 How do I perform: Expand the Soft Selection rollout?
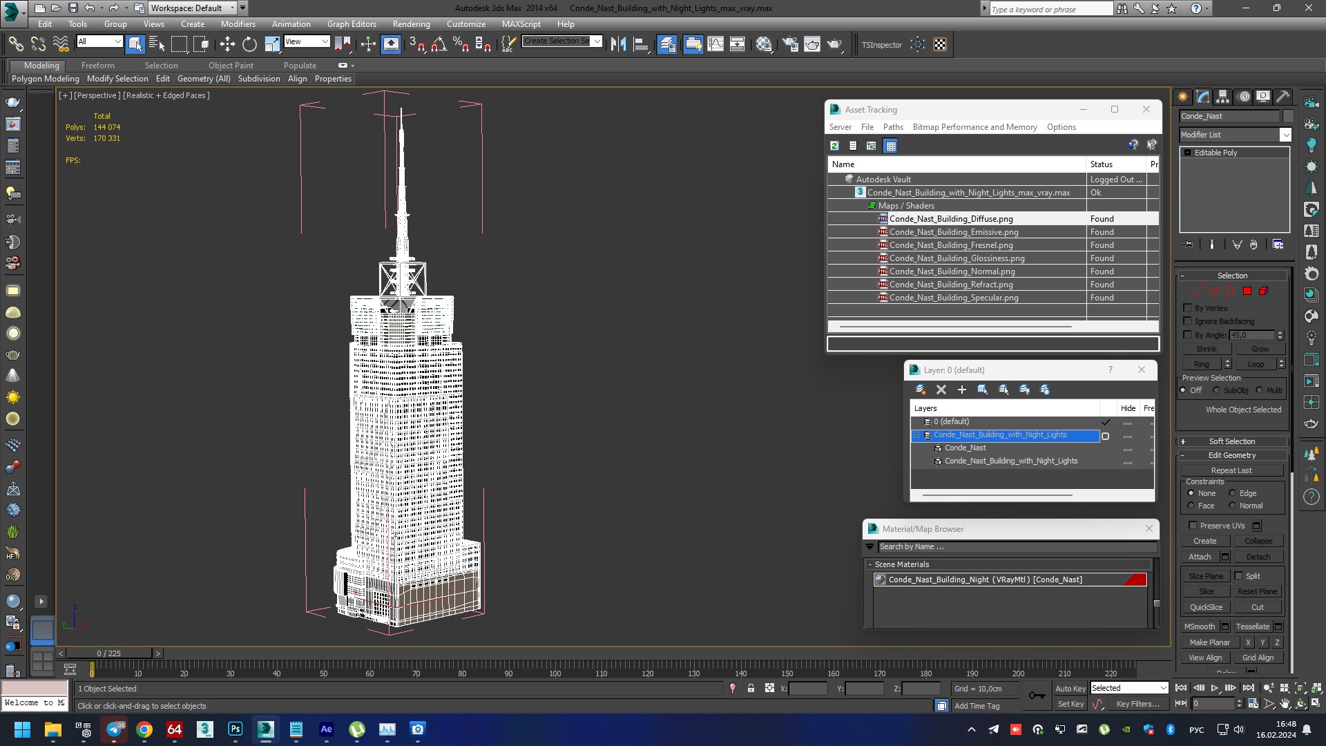(x=1232, y=441)
